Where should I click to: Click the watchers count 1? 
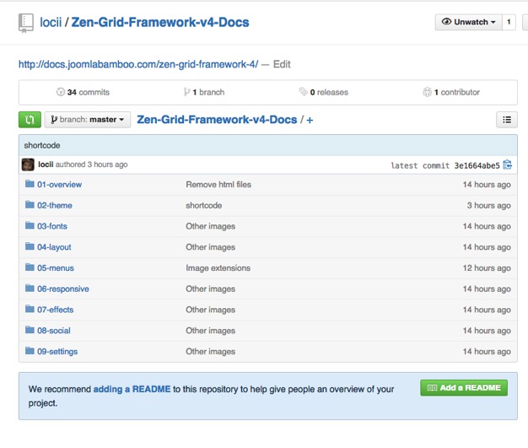tap(509, 22)
